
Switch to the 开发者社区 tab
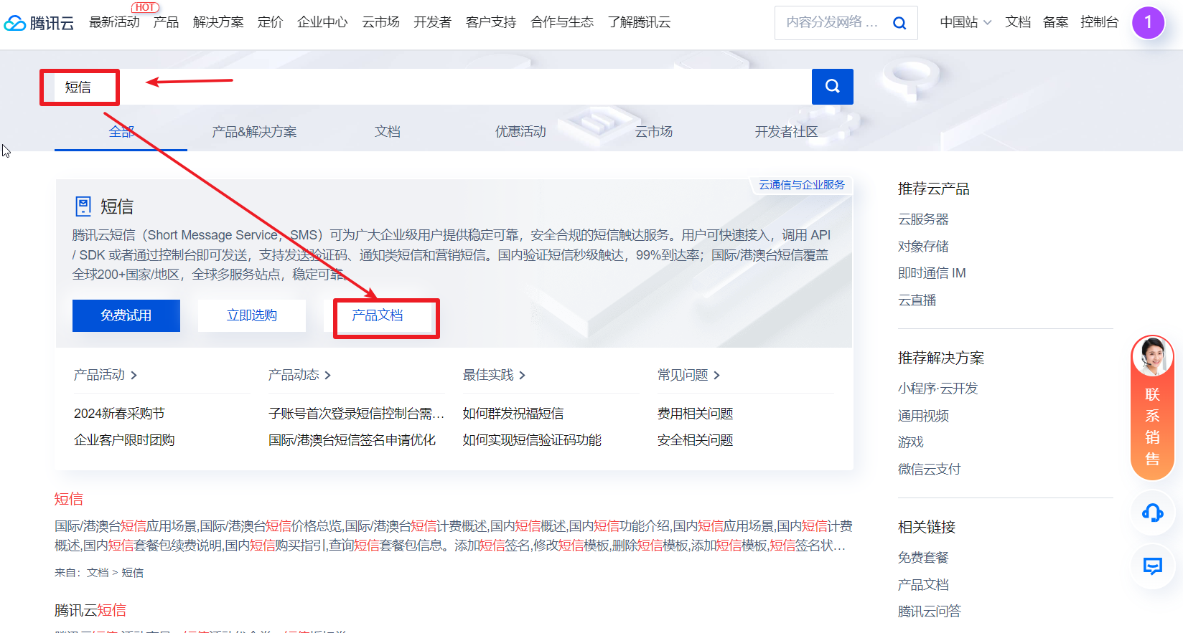click(x=786, y=131)
